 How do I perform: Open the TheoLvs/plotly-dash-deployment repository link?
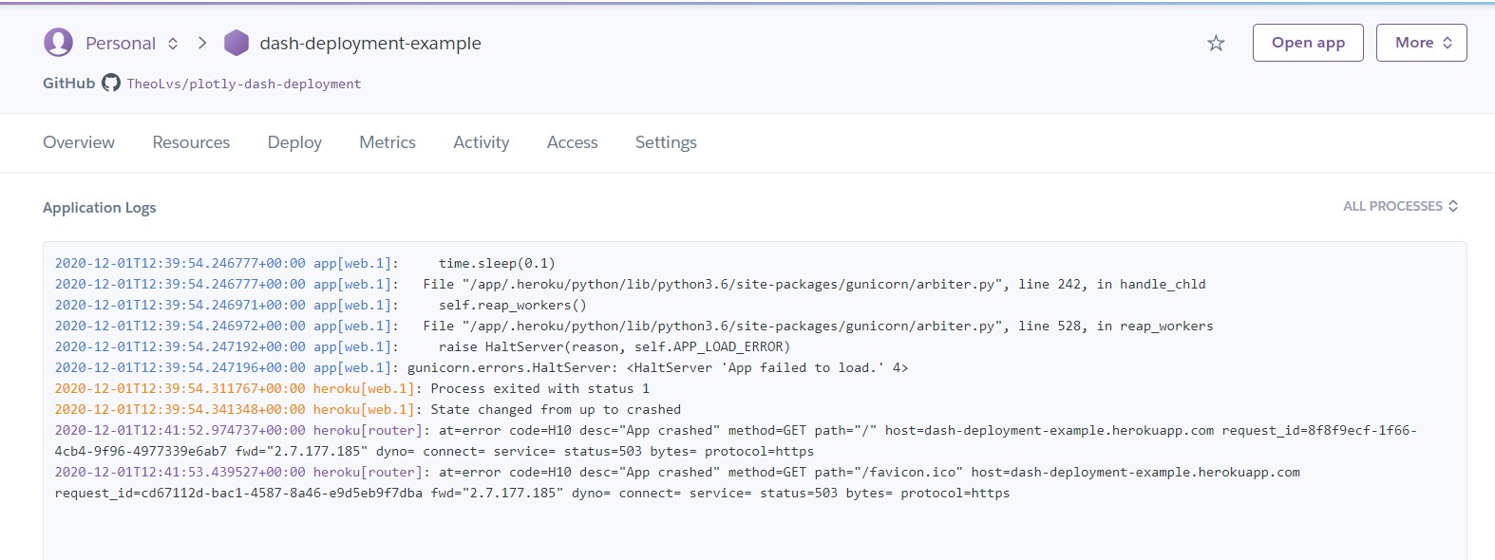(244, 84)
